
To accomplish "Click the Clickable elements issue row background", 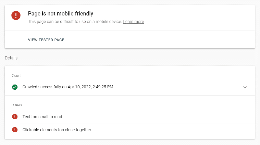I will coord(130,130).
